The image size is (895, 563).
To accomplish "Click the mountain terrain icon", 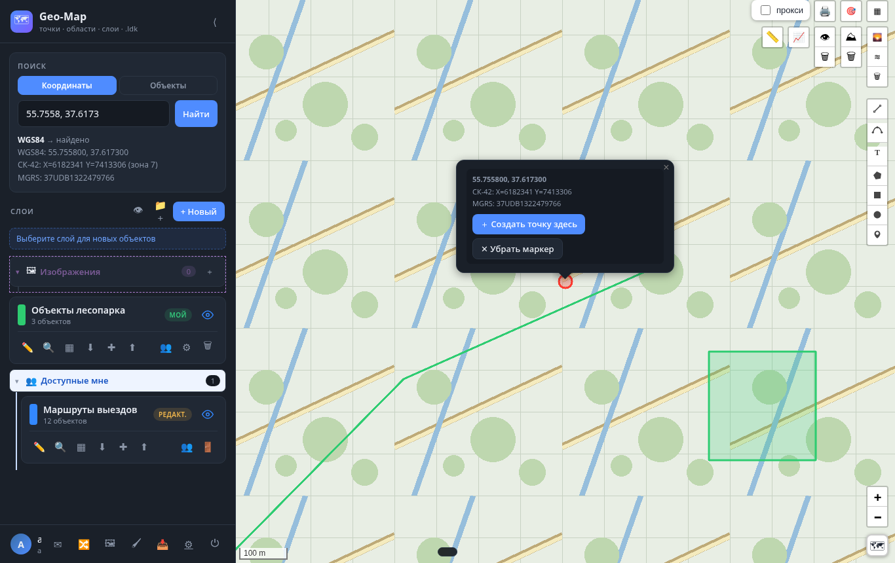I will [x=851, y=37].
